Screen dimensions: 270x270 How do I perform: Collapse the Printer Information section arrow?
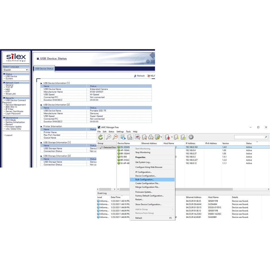point(41,126)
